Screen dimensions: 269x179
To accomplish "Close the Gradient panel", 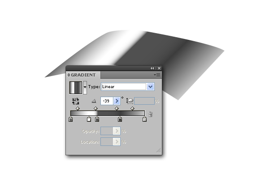I will coord(159,68).
